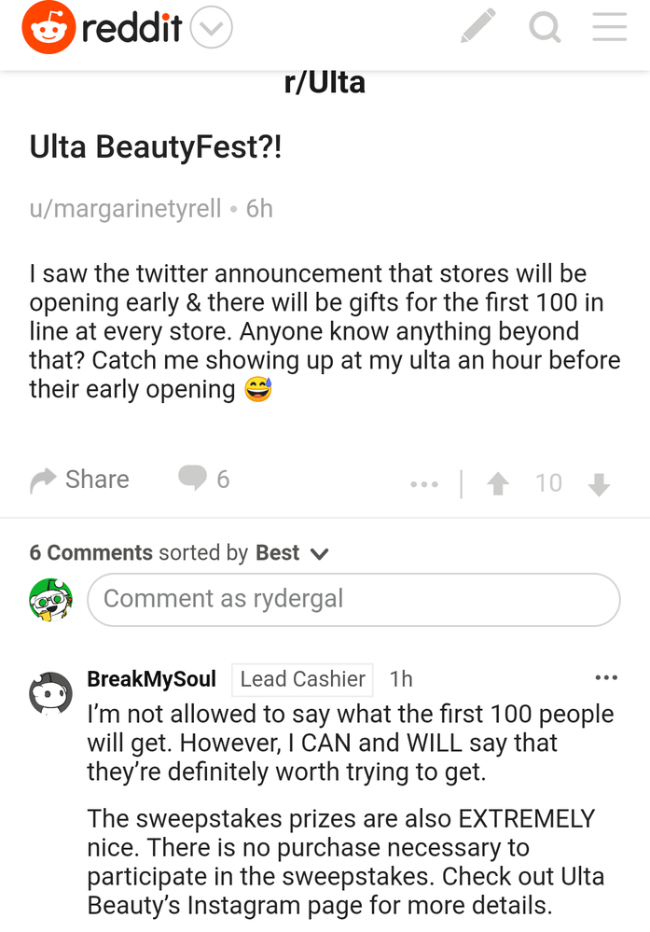Image resolution: width=650 pixels, height=932 pixels.
Task: Open the comment sort dropdown labeled Best
Action: [x=290, y=552]
